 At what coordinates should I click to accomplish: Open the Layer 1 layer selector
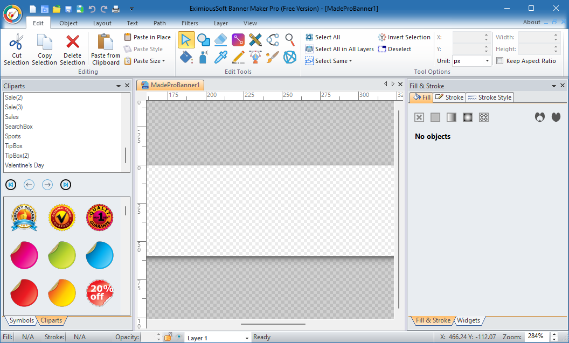click(x=217, y=337)
